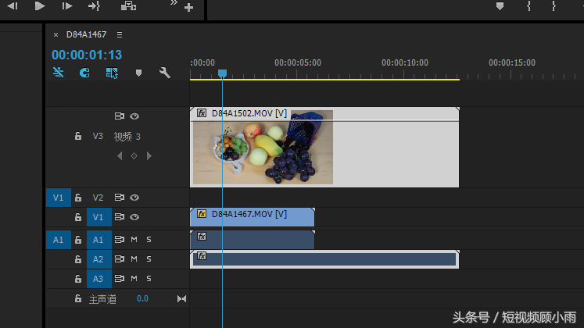Click the Snap magnet icon in timeline
The image size is (584, 328).
(x=84, y=73)
